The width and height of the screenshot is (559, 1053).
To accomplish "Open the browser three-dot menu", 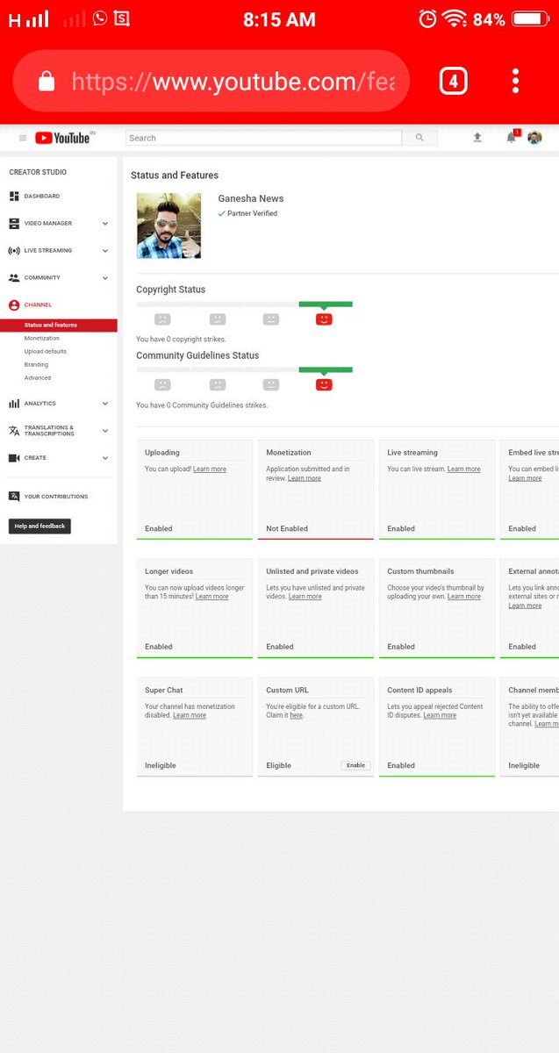I will (x=515, y=81).
